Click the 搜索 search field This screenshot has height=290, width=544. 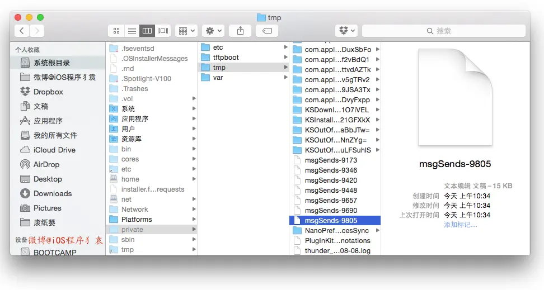point(444,31)
